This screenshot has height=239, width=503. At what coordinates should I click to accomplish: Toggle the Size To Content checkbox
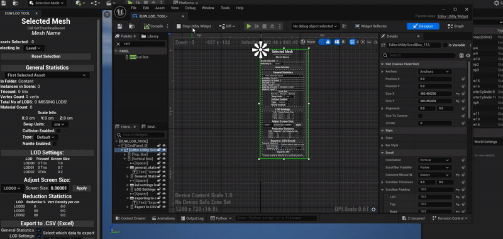click(420, 116)
